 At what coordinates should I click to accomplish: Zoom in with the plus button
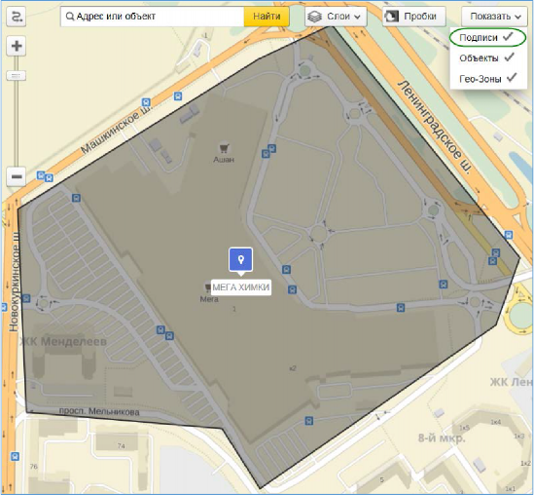click(17, 46)
